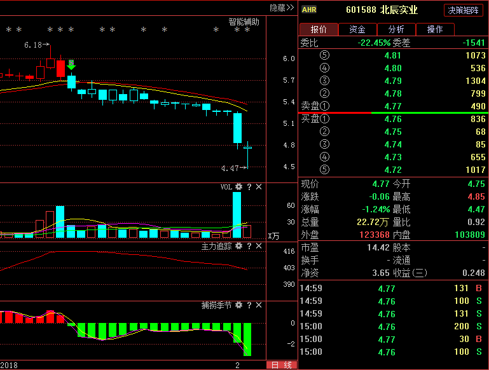489x370 pixels.
Task: Switch to the 报价 tab
Action: [319, 29]
